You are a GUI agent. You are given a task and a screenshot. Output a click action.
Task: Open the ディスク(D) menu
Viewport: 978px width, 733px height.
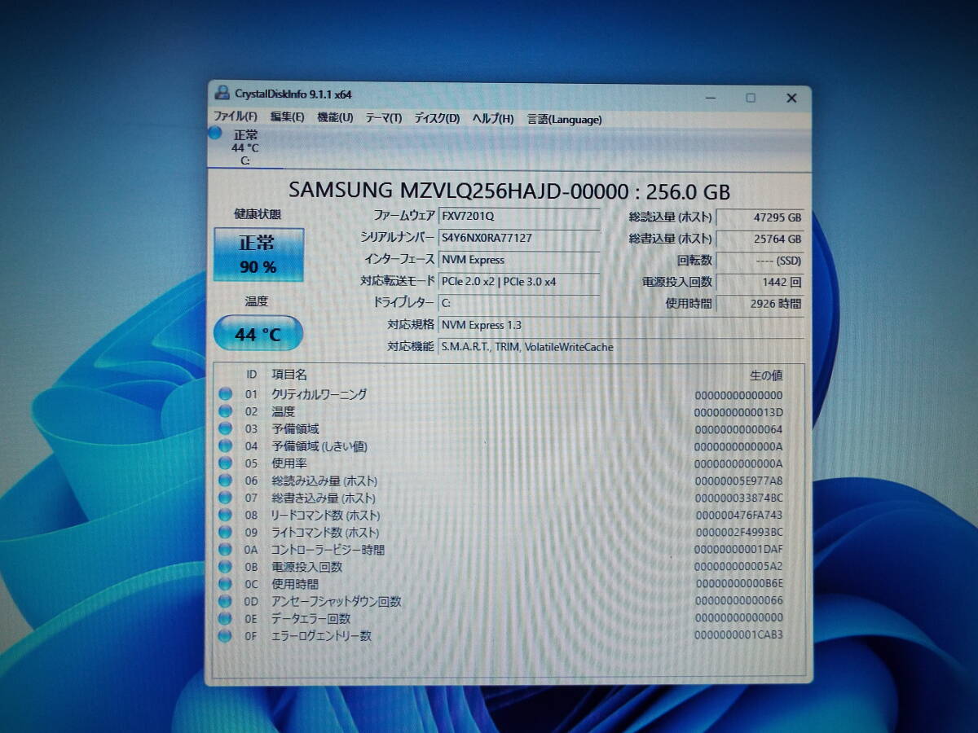pos(437,119)
